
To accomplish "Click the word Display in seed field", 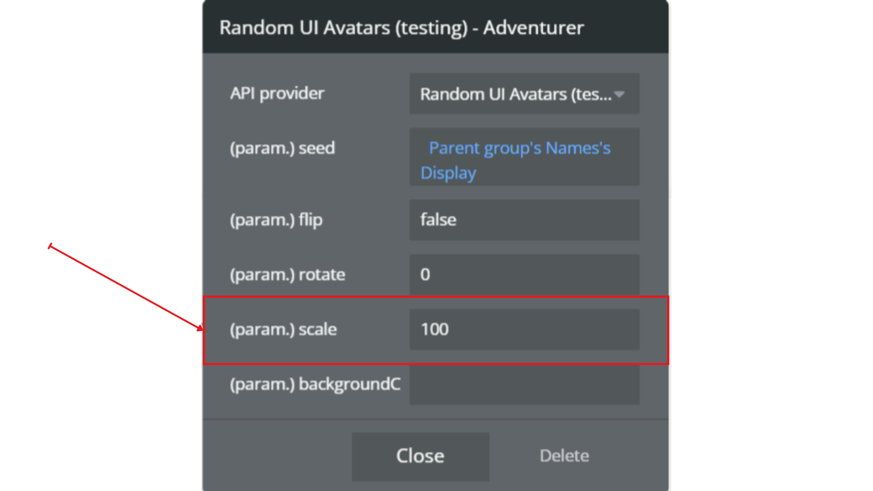I will [x=448, y=173].
